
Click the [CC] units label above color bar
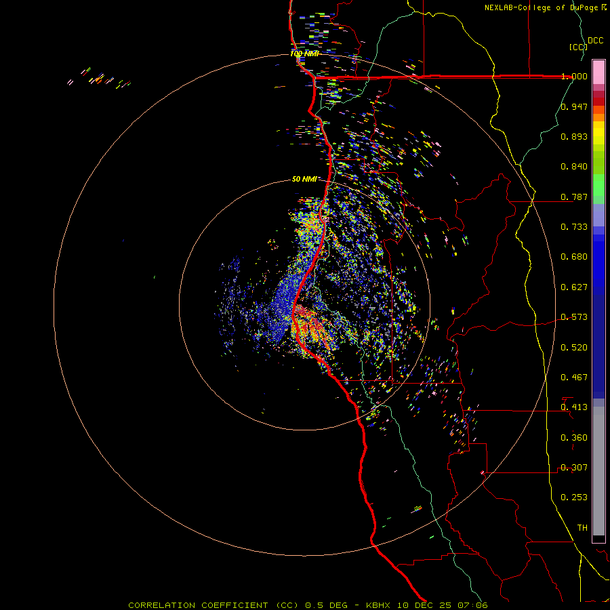[579, 47]
